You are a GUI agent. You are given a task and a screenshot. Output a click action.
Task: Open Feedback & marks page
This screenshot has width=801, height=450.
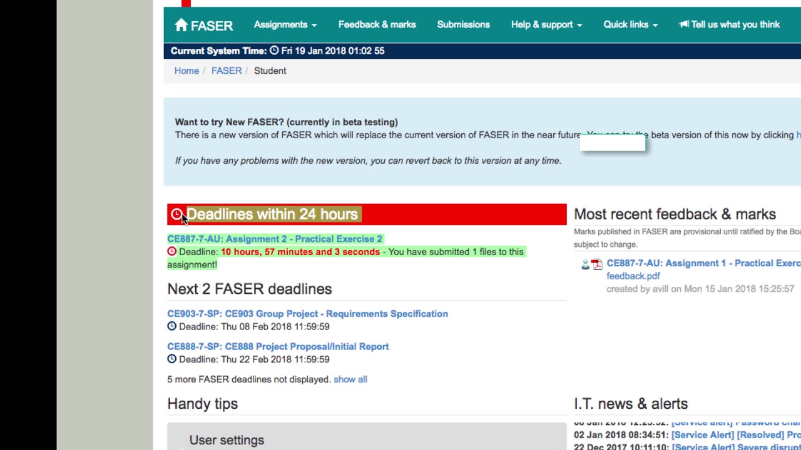point(377,24)
